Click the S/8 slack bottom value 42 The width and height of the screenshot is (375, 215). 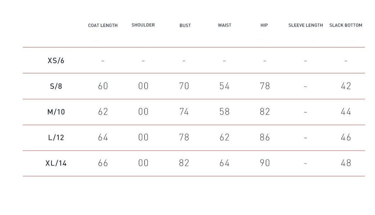(346, 86)
